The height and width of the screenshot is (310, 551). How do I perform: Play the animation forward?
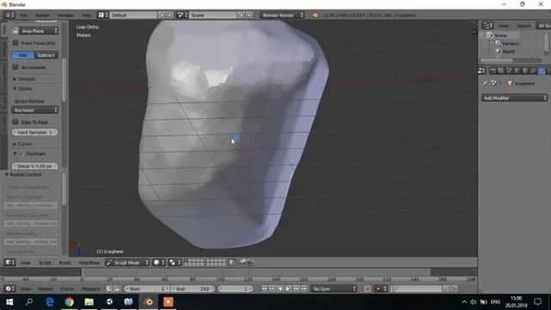pos(288,288)
